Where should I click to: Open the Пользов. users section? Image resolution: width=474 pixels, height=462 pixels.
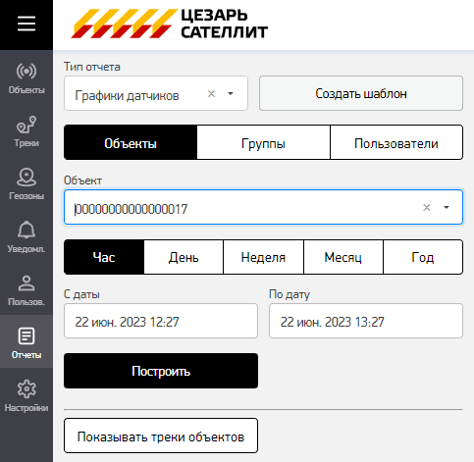pos(26,289)
